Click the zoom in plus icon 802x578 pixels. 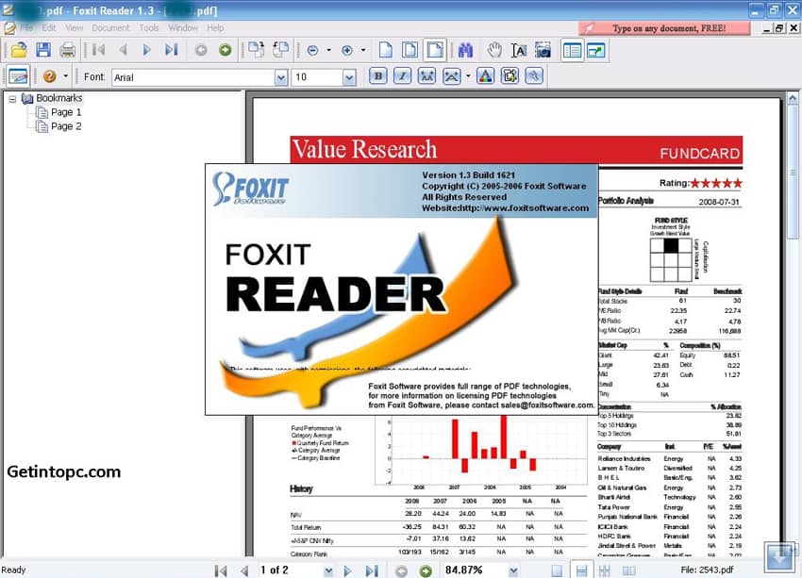[347, 50]
